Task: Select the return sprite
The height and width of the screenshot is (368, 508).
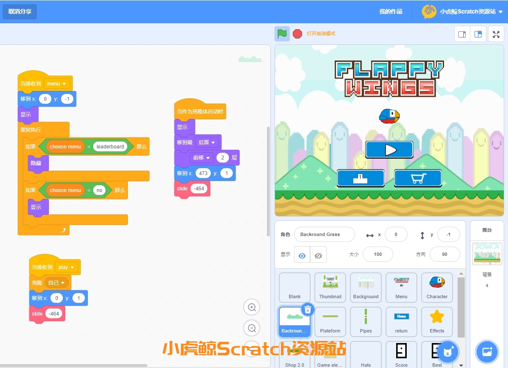Action: (x=401, y=321)
